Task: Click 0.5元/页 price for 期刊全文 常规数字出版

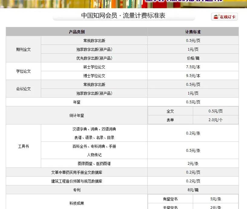Action: (193, 41)
